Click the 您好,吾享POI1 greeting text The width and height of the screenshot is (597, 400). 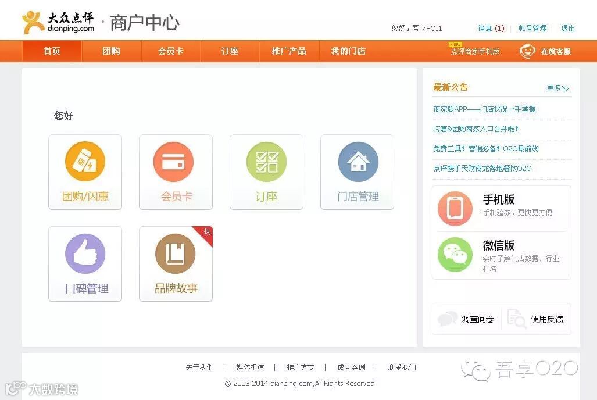click(x=417, y=28)
